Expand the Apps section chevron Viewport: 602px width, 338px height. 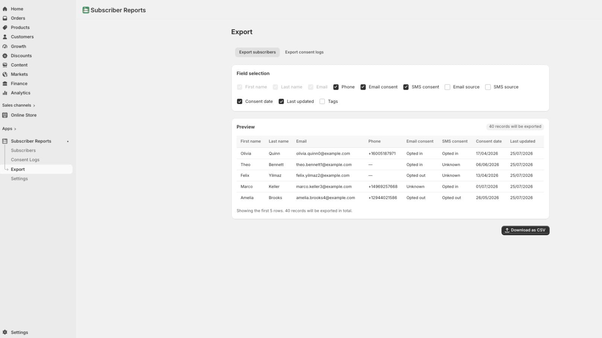(15, 129)
